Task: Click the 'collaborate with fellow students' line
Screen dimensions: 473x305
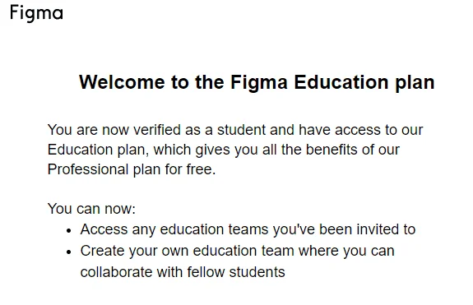Action: pyautogui.click(x=183, y=272)
